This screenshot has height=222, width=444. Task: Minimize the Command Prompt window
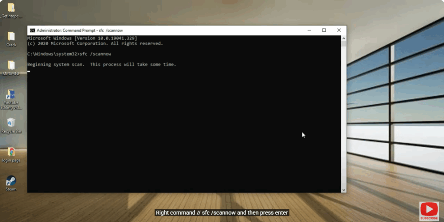tap(309, 30)
